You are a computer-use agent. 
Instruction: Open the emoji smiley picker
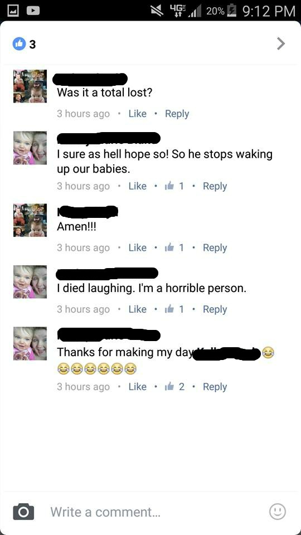click(277, 511)
